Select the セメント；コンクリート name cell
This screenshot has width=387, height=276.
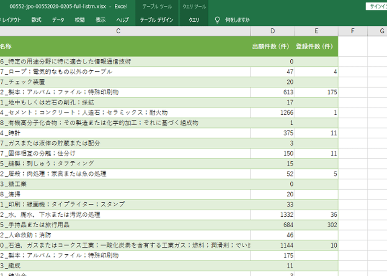point(125,112)
